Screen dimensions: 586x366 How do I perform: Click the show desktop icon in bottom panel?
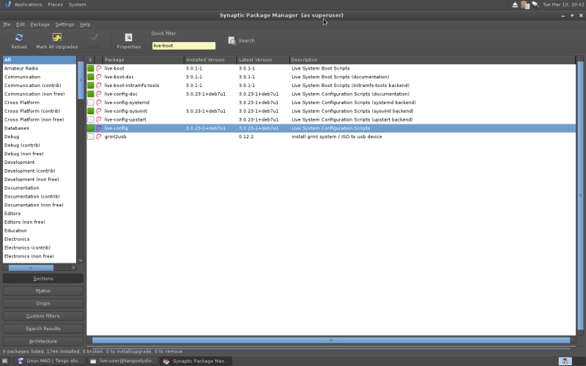5,361
